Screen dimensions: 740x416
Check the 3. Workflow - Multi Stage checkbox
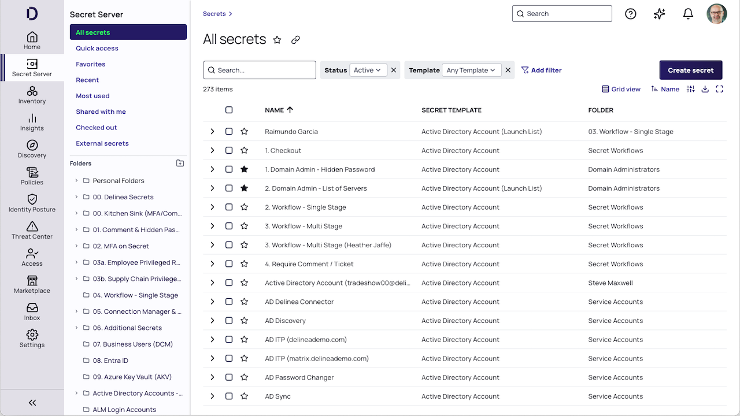pyautogui.click(x=229, y=226)
